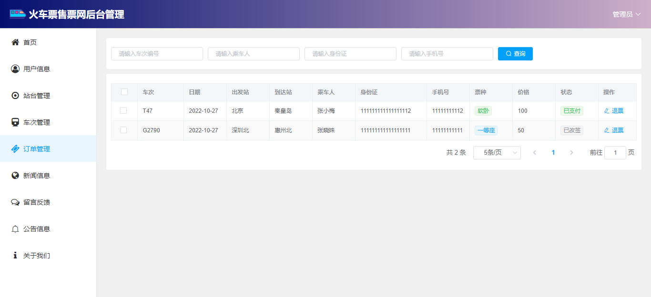651x297 pixels.
Task: Select the checkbox for G2790 order
Action: 123,130
